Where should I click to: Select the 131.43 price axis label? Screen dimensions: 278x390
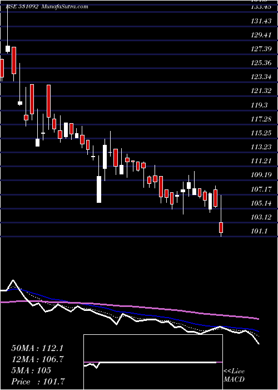pos(261,21)
